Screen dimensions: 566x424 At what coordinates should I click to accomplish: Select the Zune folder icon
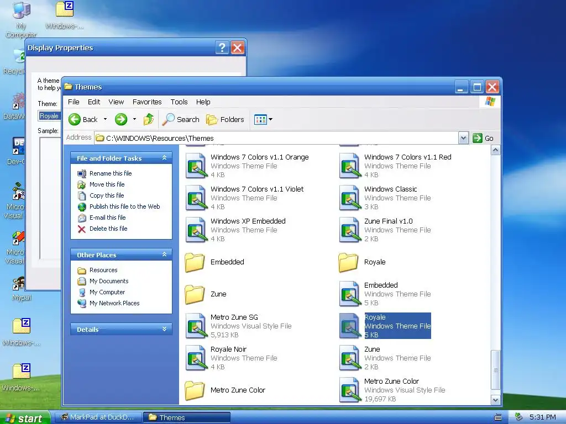(x=195, y=294)
